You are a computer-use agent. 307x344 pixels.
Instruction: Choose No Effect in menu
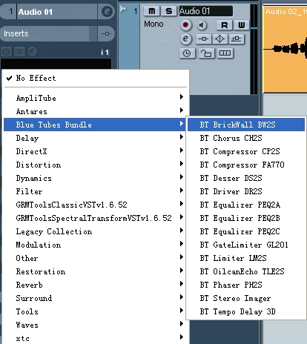coord(96,78)
